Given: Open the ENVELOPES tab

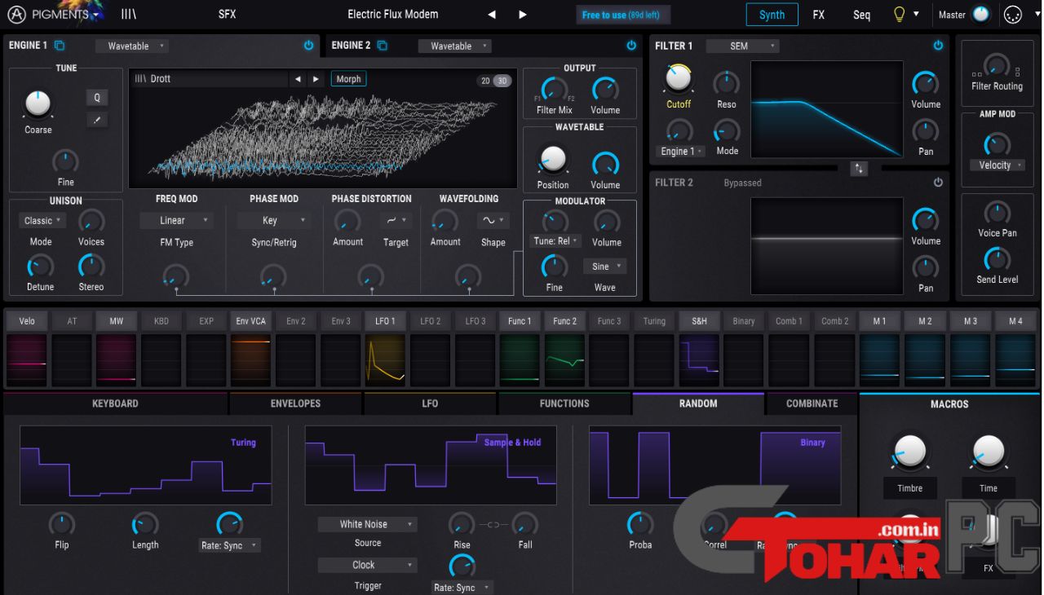Looking at the screenshot, I should pyautogui.click(x=295, y=403).
